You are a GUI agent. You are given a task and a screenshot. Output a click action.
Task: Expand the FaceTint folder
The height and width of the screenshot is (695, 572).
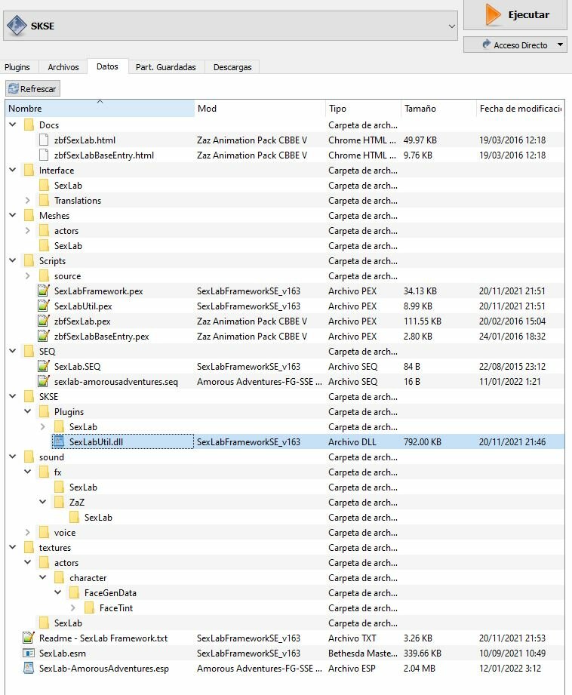pyautogui.click(x=72, y=607)
